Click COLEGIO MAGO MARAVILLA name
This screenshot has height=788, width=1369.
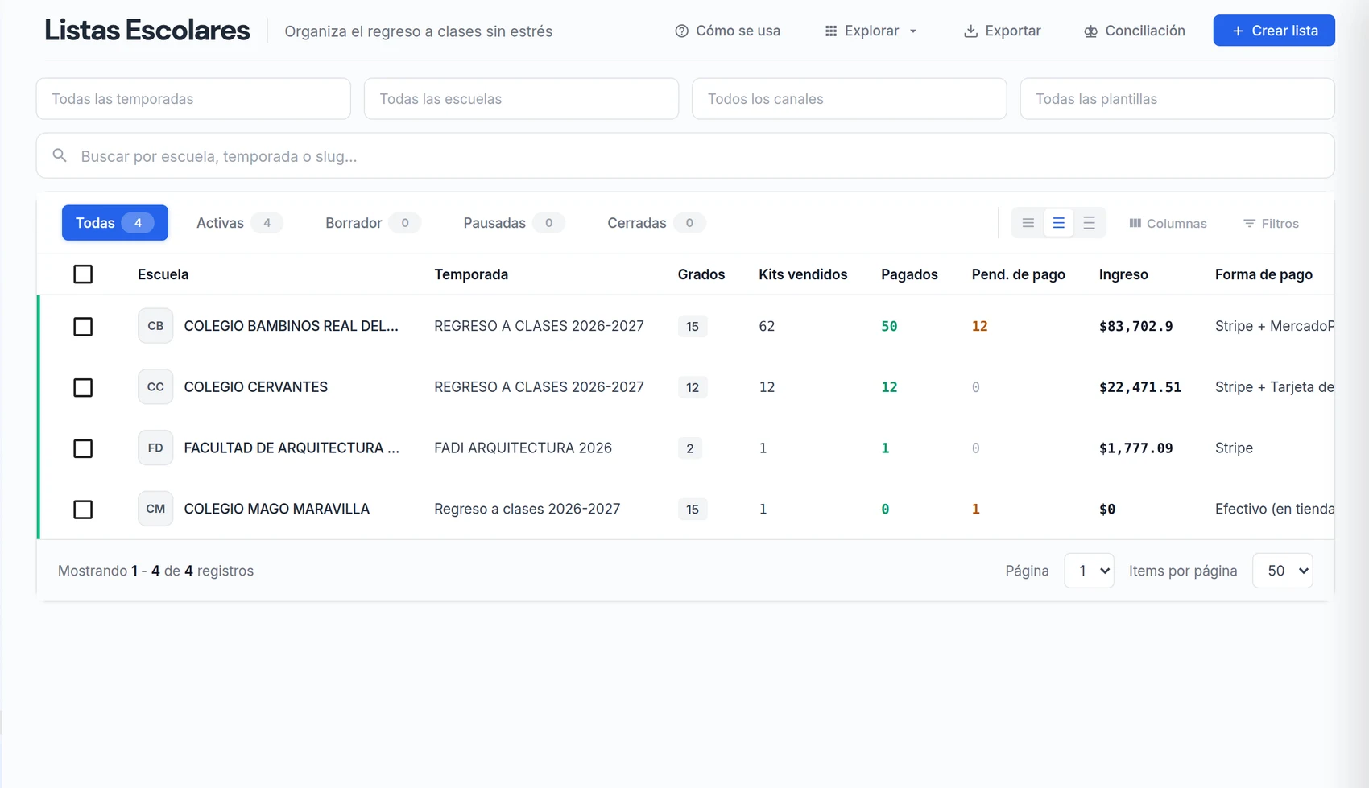(x=276, y=509)
